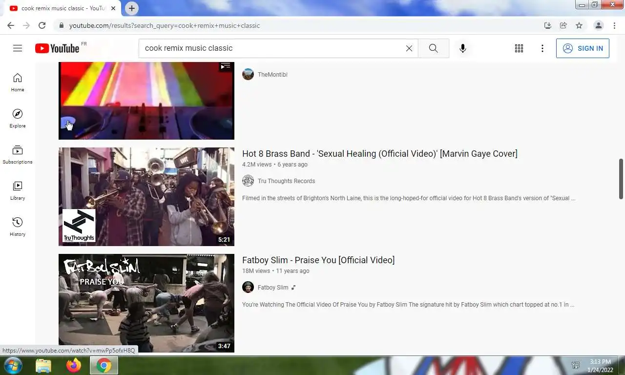The image size is (625, 375).
Task: Click the address bar URL
Action: click(165, 25)
